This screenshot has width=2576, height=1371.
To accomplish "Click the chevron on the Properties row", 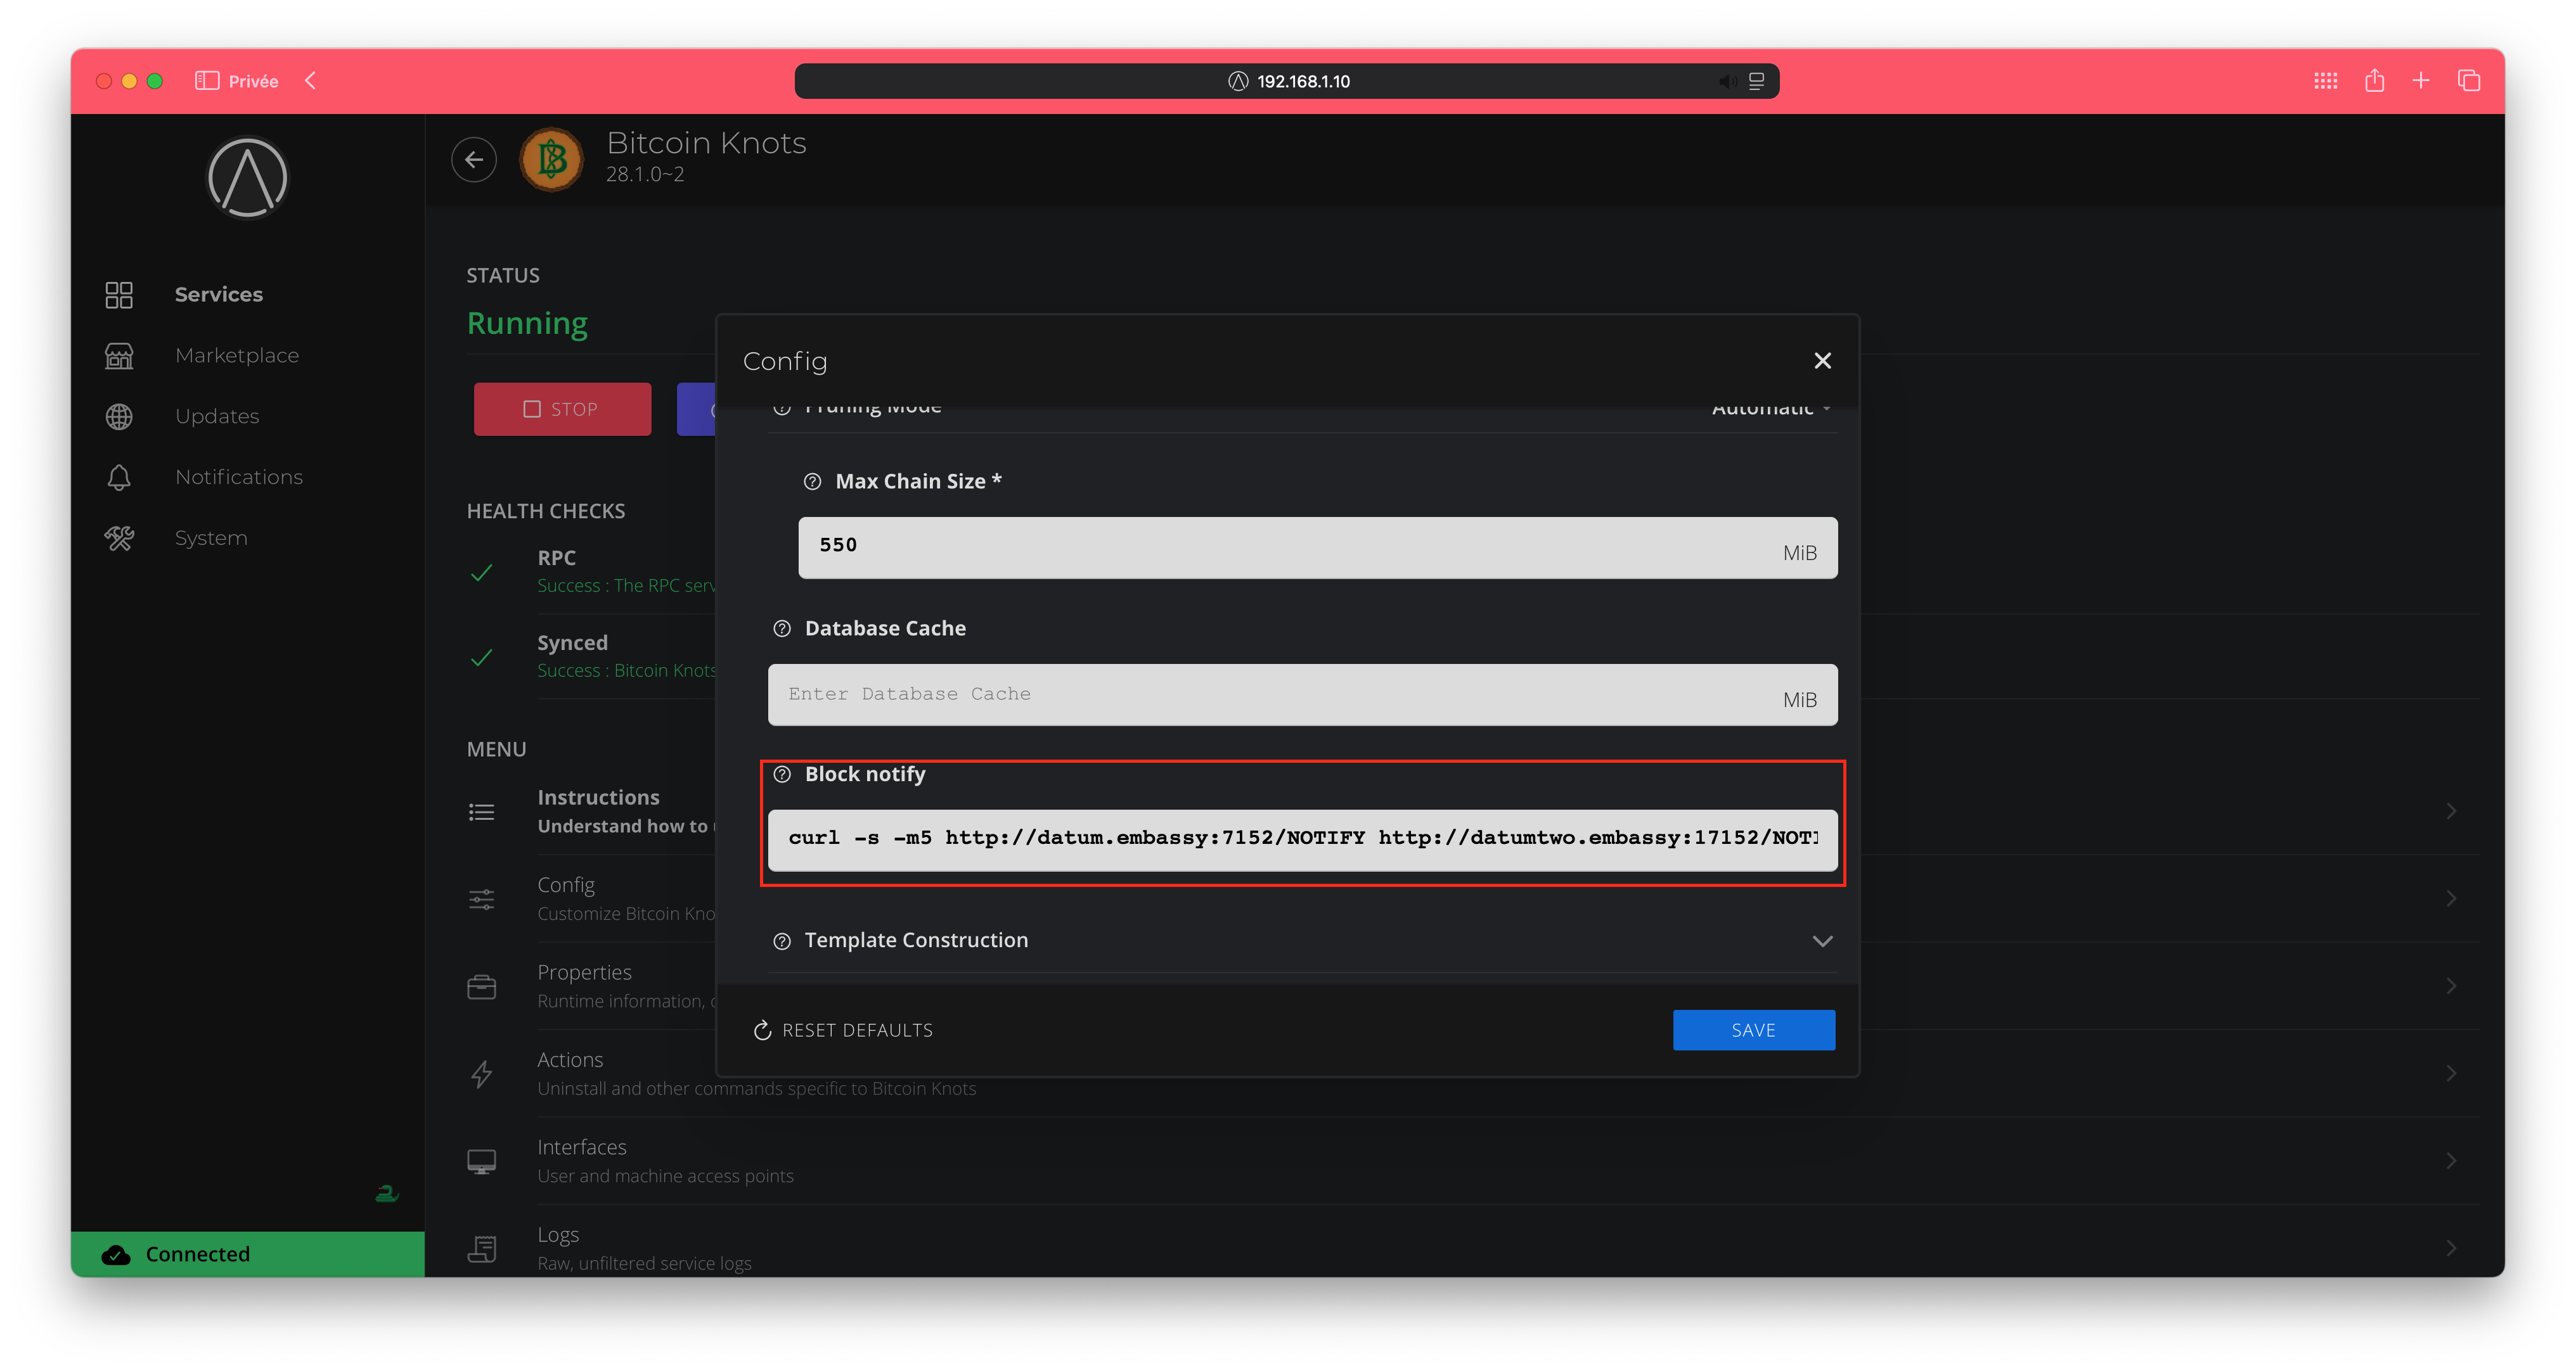I will (2450, 985).
